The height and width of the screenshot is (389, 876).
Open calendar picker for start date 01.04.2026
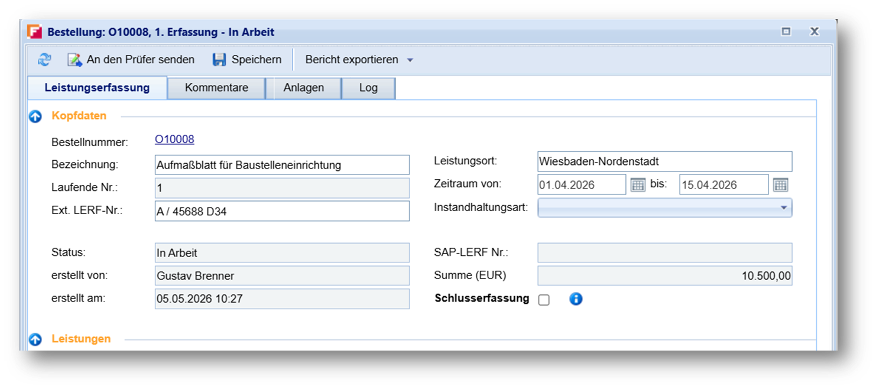[x=638, y=184]
